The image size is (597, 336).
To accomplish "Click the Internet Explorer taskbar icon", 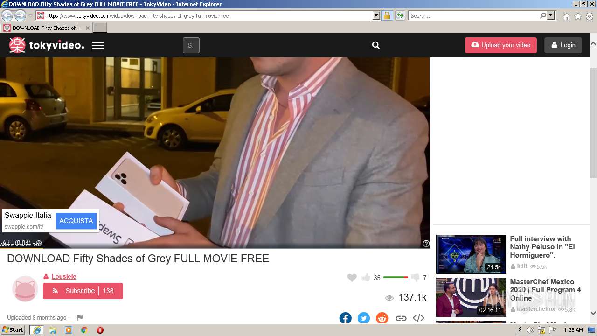I will click(x=36, y=329).
